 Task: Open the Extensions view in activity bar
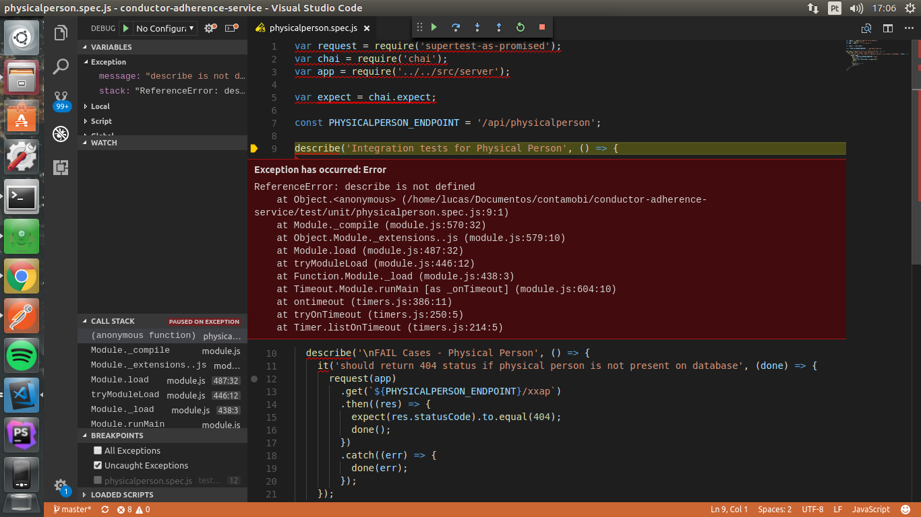pos(61,167)
